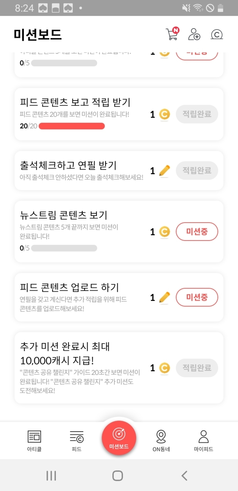Image resolution: width=238 pixels, height=491 pixels.
Task: Open the shopping cart icon
Action: pyautogui.click(x=172, y=34)
